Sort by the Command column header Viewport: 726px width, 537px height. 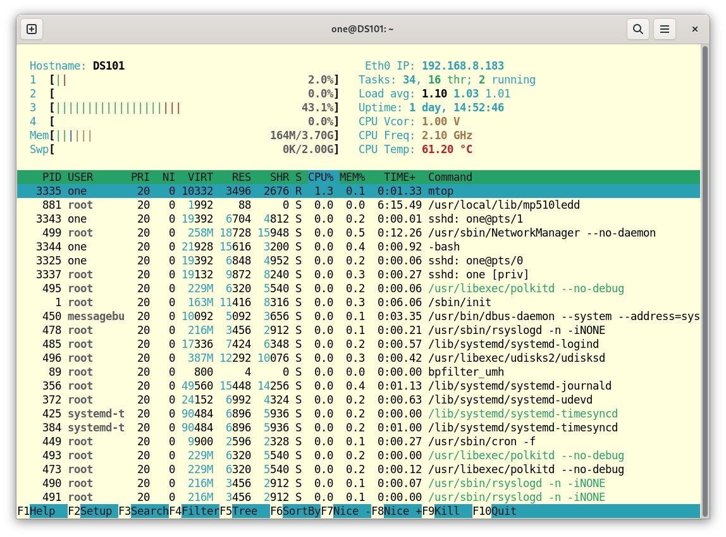(450, 177)
